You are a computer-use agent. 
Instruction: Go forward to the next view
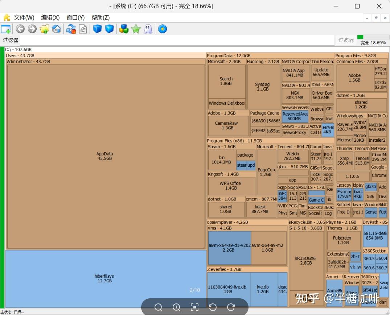(x=32, y=29)
